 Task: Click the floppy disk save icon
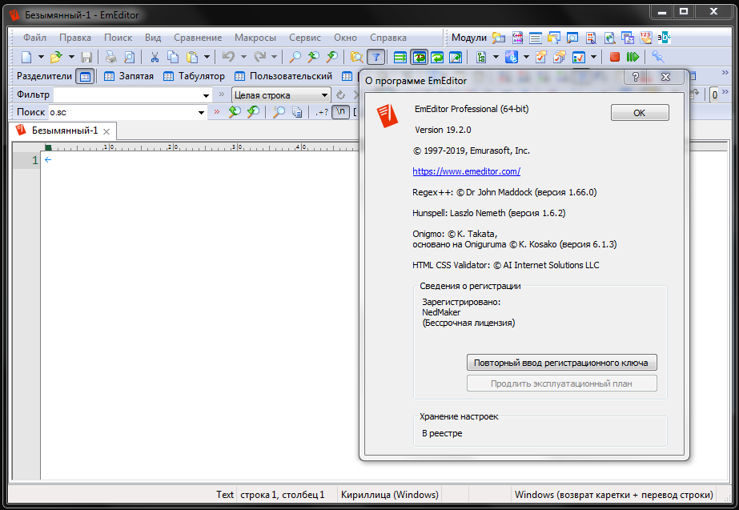[86, 58]
